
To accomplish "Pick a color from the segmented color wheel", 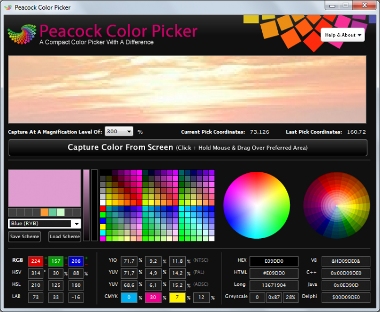I will pyautogui.click(x=337, y=205).
